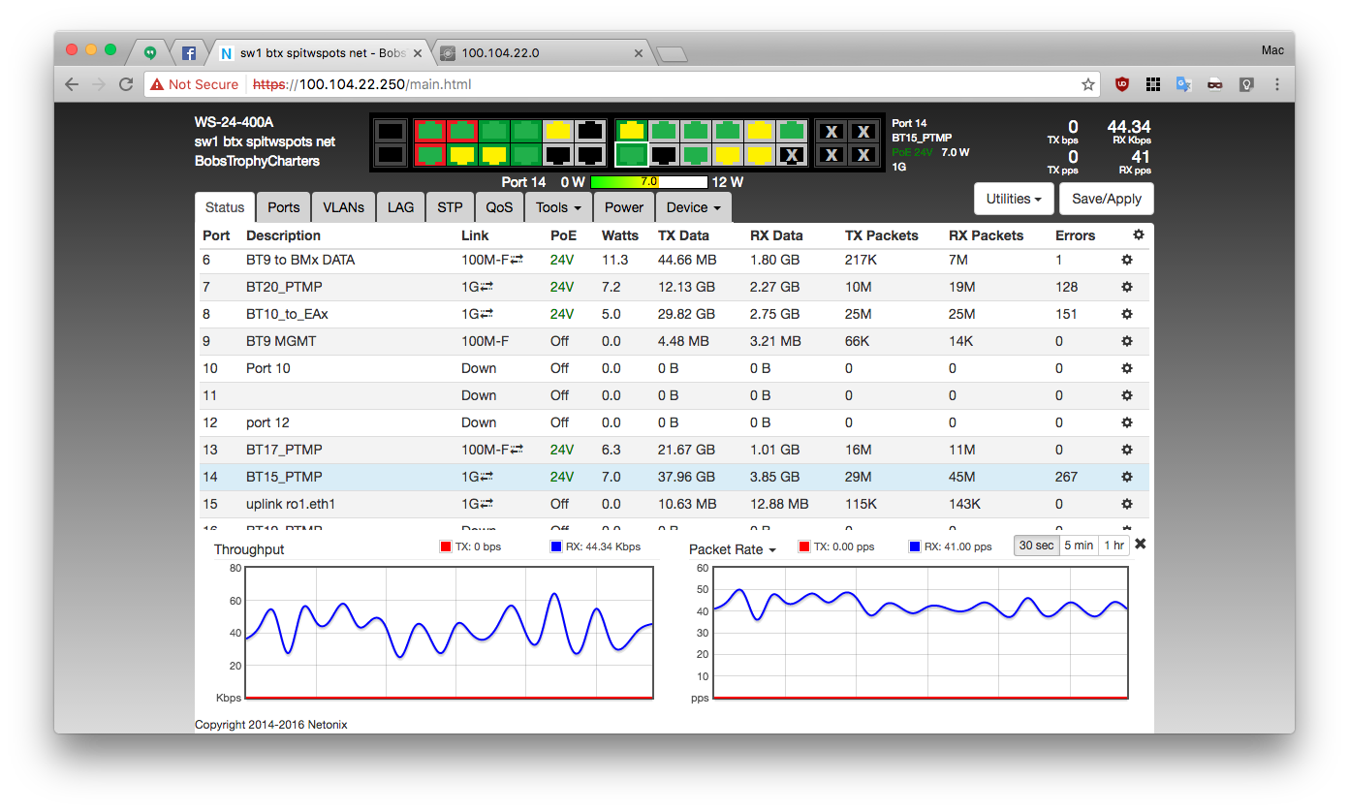Click the blue RX throughput legend swatch

click(556, 546)
